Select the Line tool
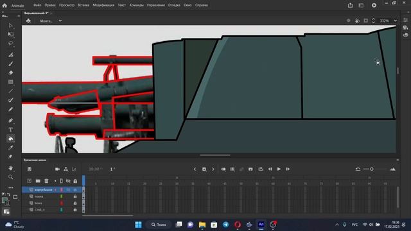411x231 pixels. [10, 91]
